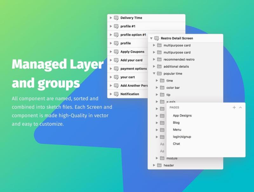Viewport: 254px width, 192px height.
Task: Select the login/signup page
Action: [182, 137]
